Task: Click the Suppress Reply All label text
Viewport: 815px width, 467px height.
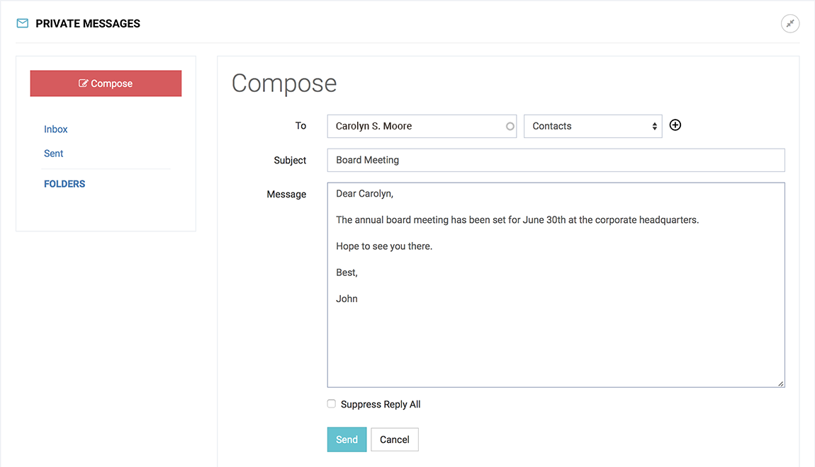Action: click(381, 405)
